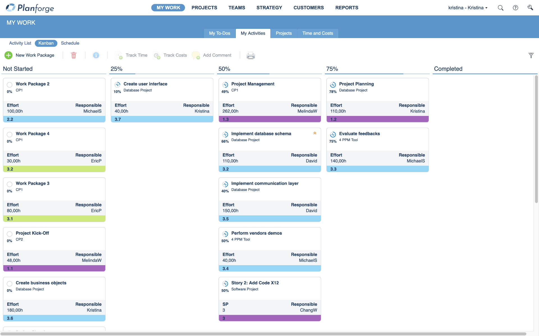Viewport: 539px width, 336px height.
Task: Click the printer icon
Action: point(251,55)
